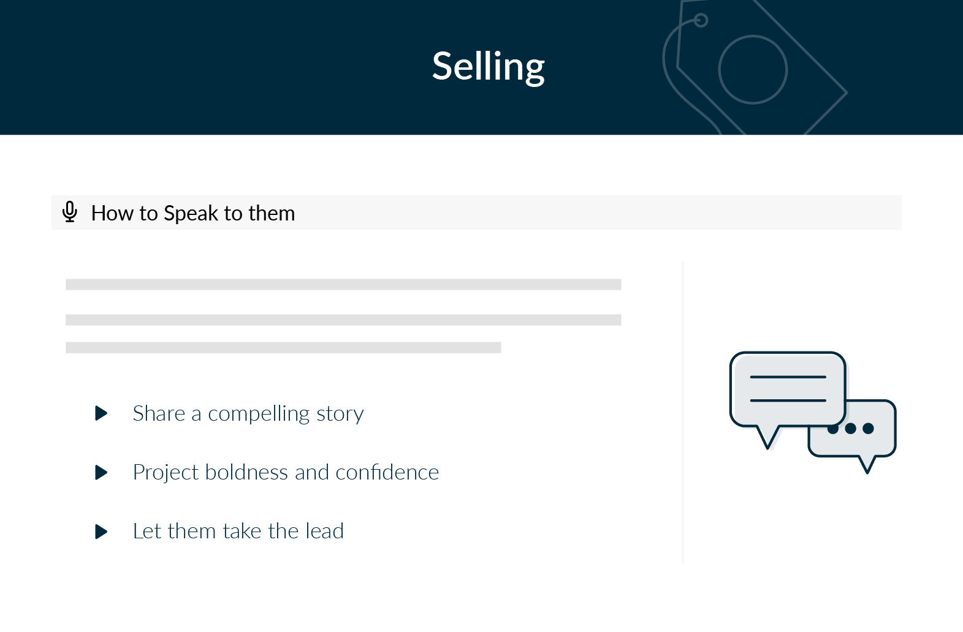Expand the triangle beside Let them take the lead
The image size is (963, 632).
pos(102,531)
